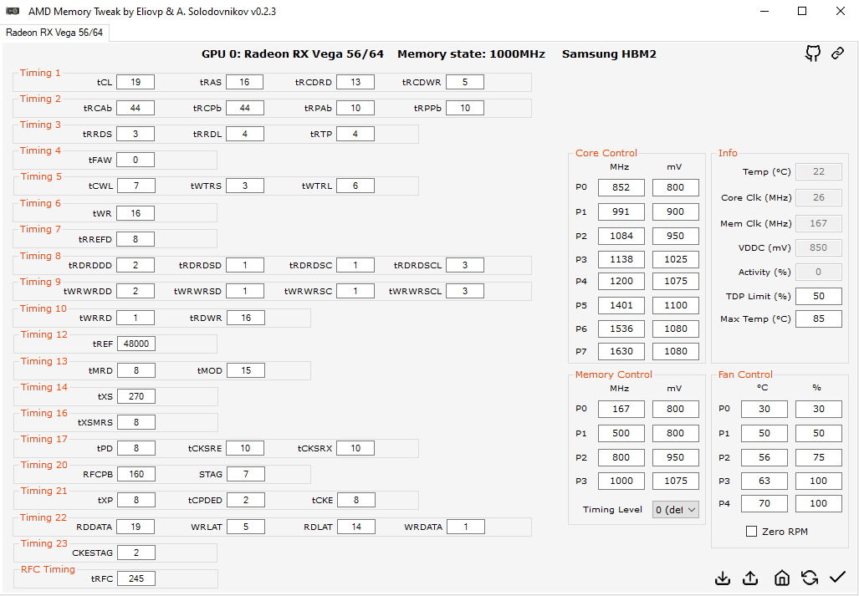Select the tRCAb value field
Image resolution: width=859 pixels, height=596 pixels.
[x=135, y=108]
